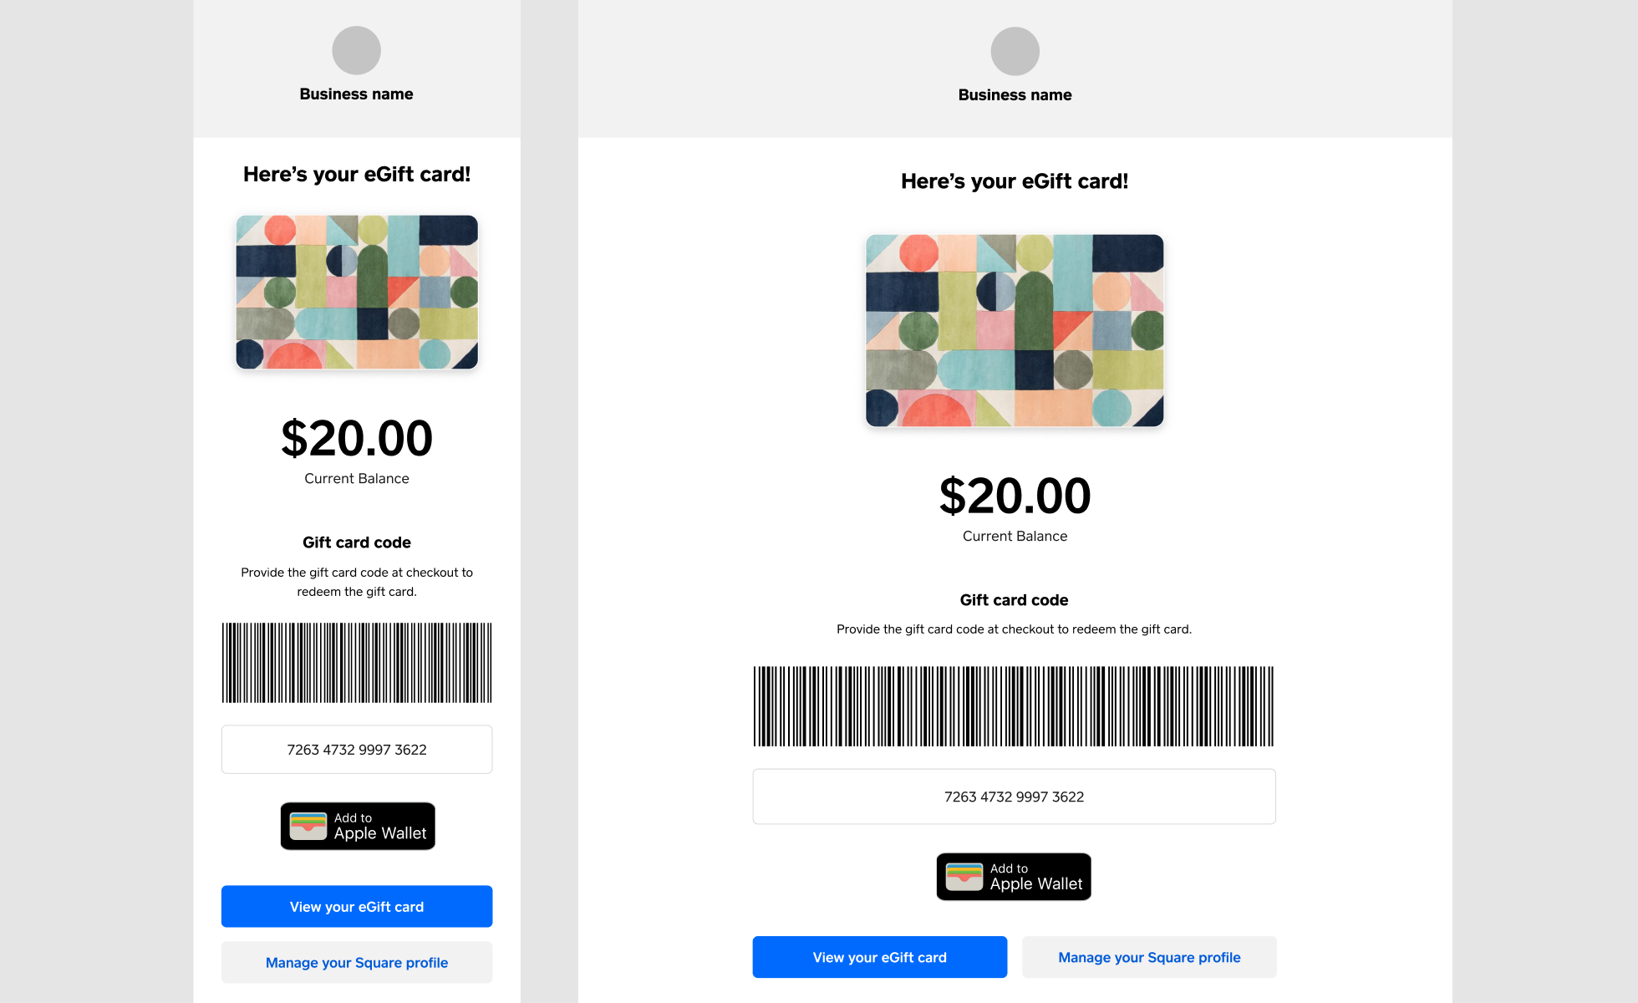Click Add to Apple Wallet on desktop version

click(1014, 876)
